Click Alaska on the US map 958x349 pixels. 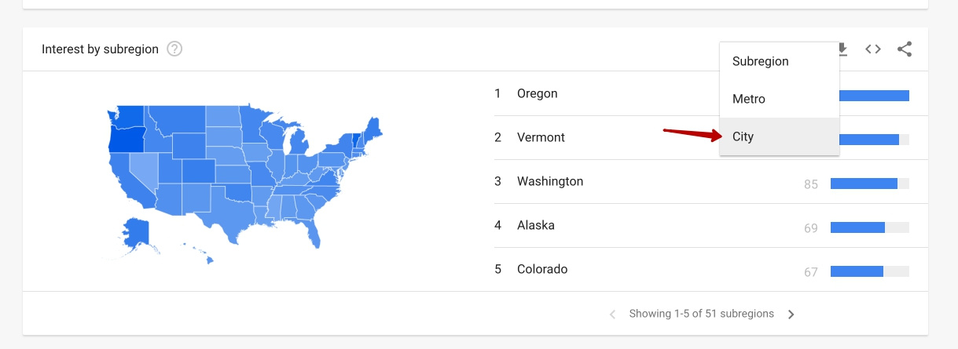[137, 232]
